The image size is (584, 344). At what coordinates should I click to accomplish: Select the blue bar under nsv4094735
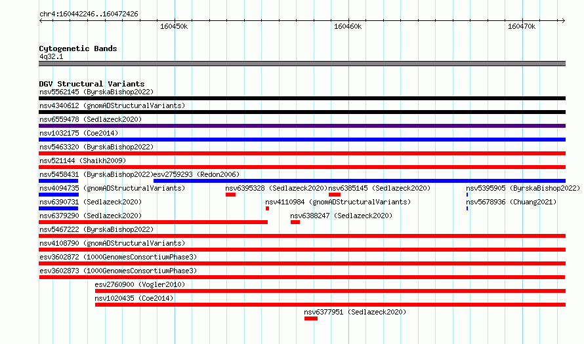[59, 195]
